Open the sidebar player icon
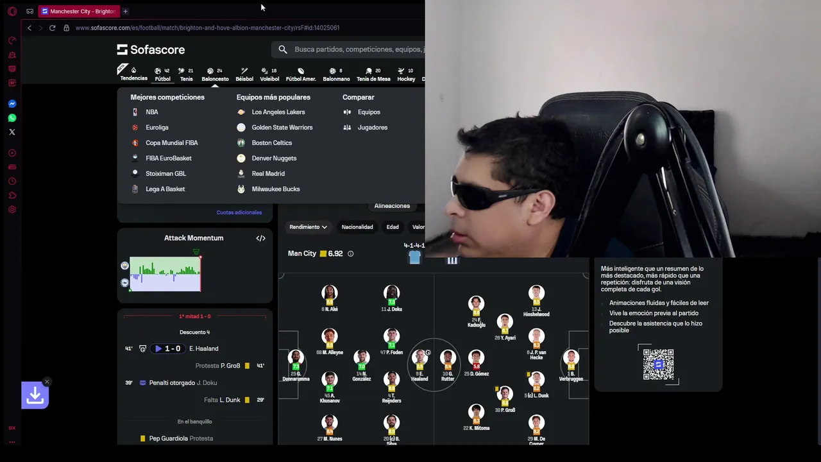This screenshot has height=462, width=821. 12,153
